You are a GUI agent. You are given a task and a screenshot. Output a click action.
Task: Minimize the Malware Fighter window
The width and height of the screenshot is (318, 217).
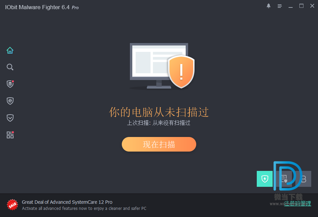(x=291, y=6)
